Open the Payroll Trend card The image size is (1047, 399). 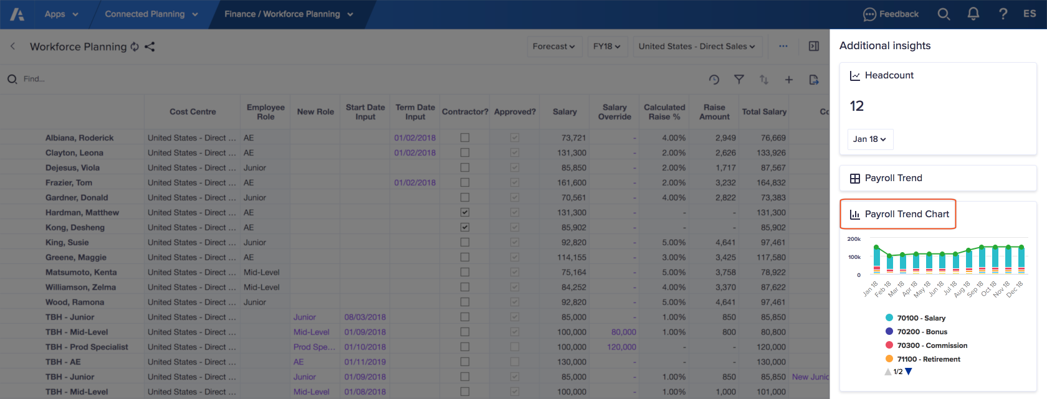pos(893,178)
